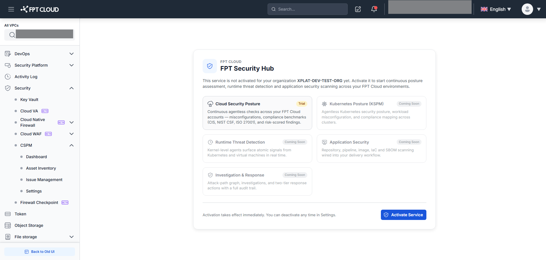Click the Runtime Threat Detection card title
Screen dimensions: 546x260
[240, 142]
